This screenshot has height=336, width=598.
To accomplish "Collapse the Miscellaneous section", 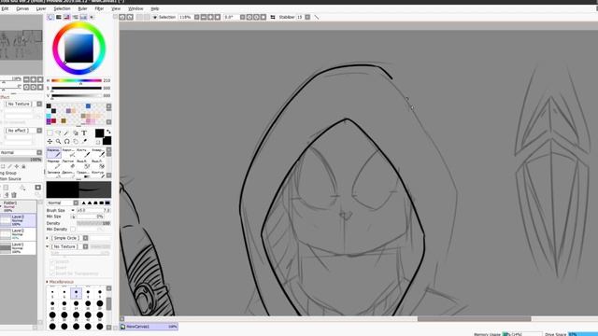I will (48, 282).
